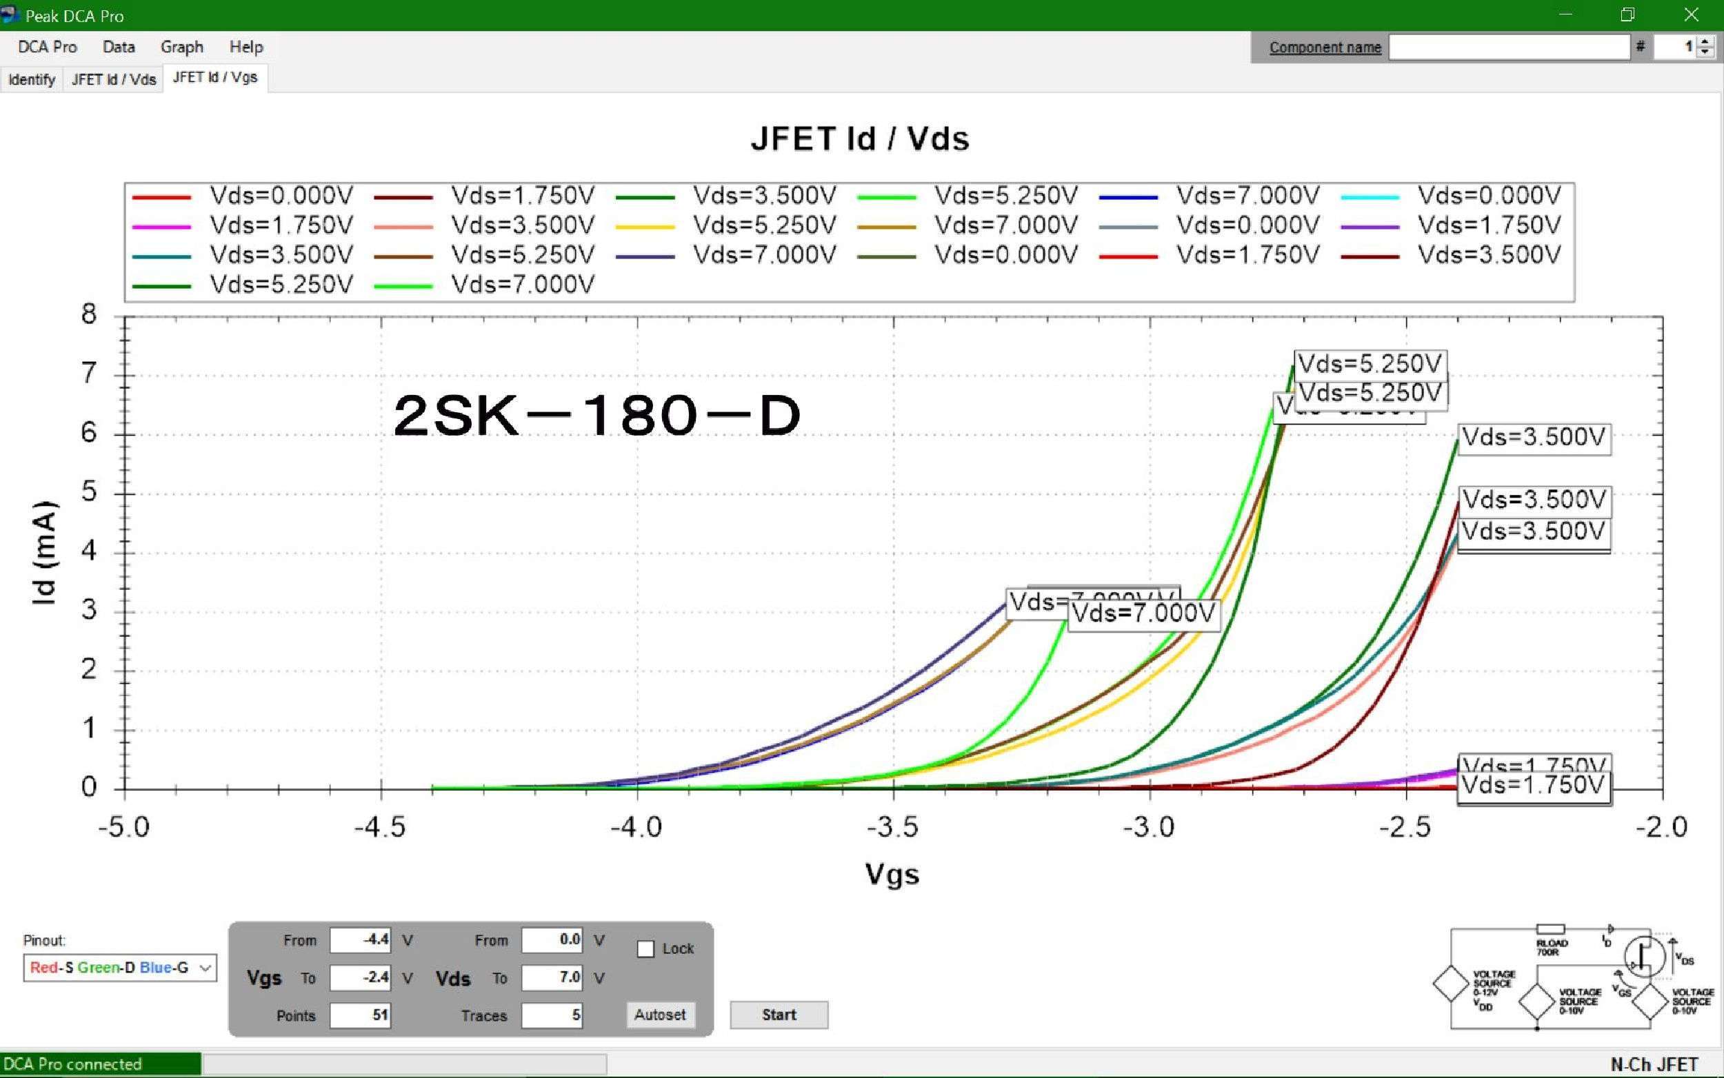Click the Component name text field
The width and height of the screenshot is (1724, 1078).
(x=1509, y=48)
